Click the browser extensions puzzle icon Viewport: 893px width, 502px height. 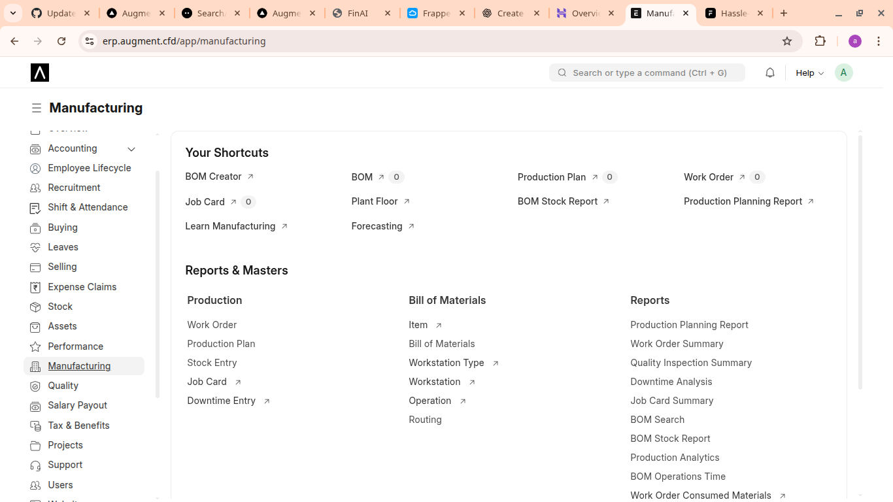click(820, 41)
